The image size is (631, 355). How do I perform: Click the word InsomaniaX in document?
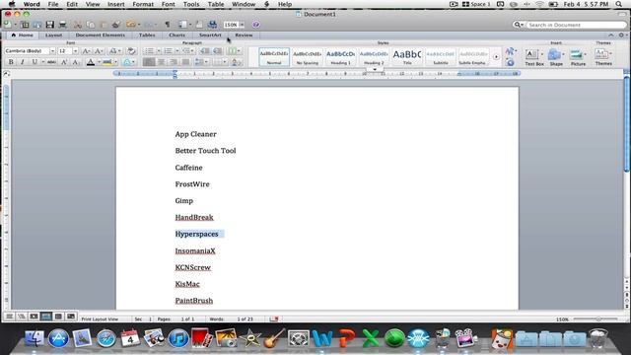click(195, 250)
